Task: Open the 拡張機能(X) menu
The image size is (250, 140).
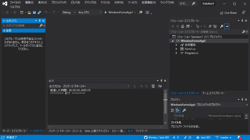Action: coord(149,2)
